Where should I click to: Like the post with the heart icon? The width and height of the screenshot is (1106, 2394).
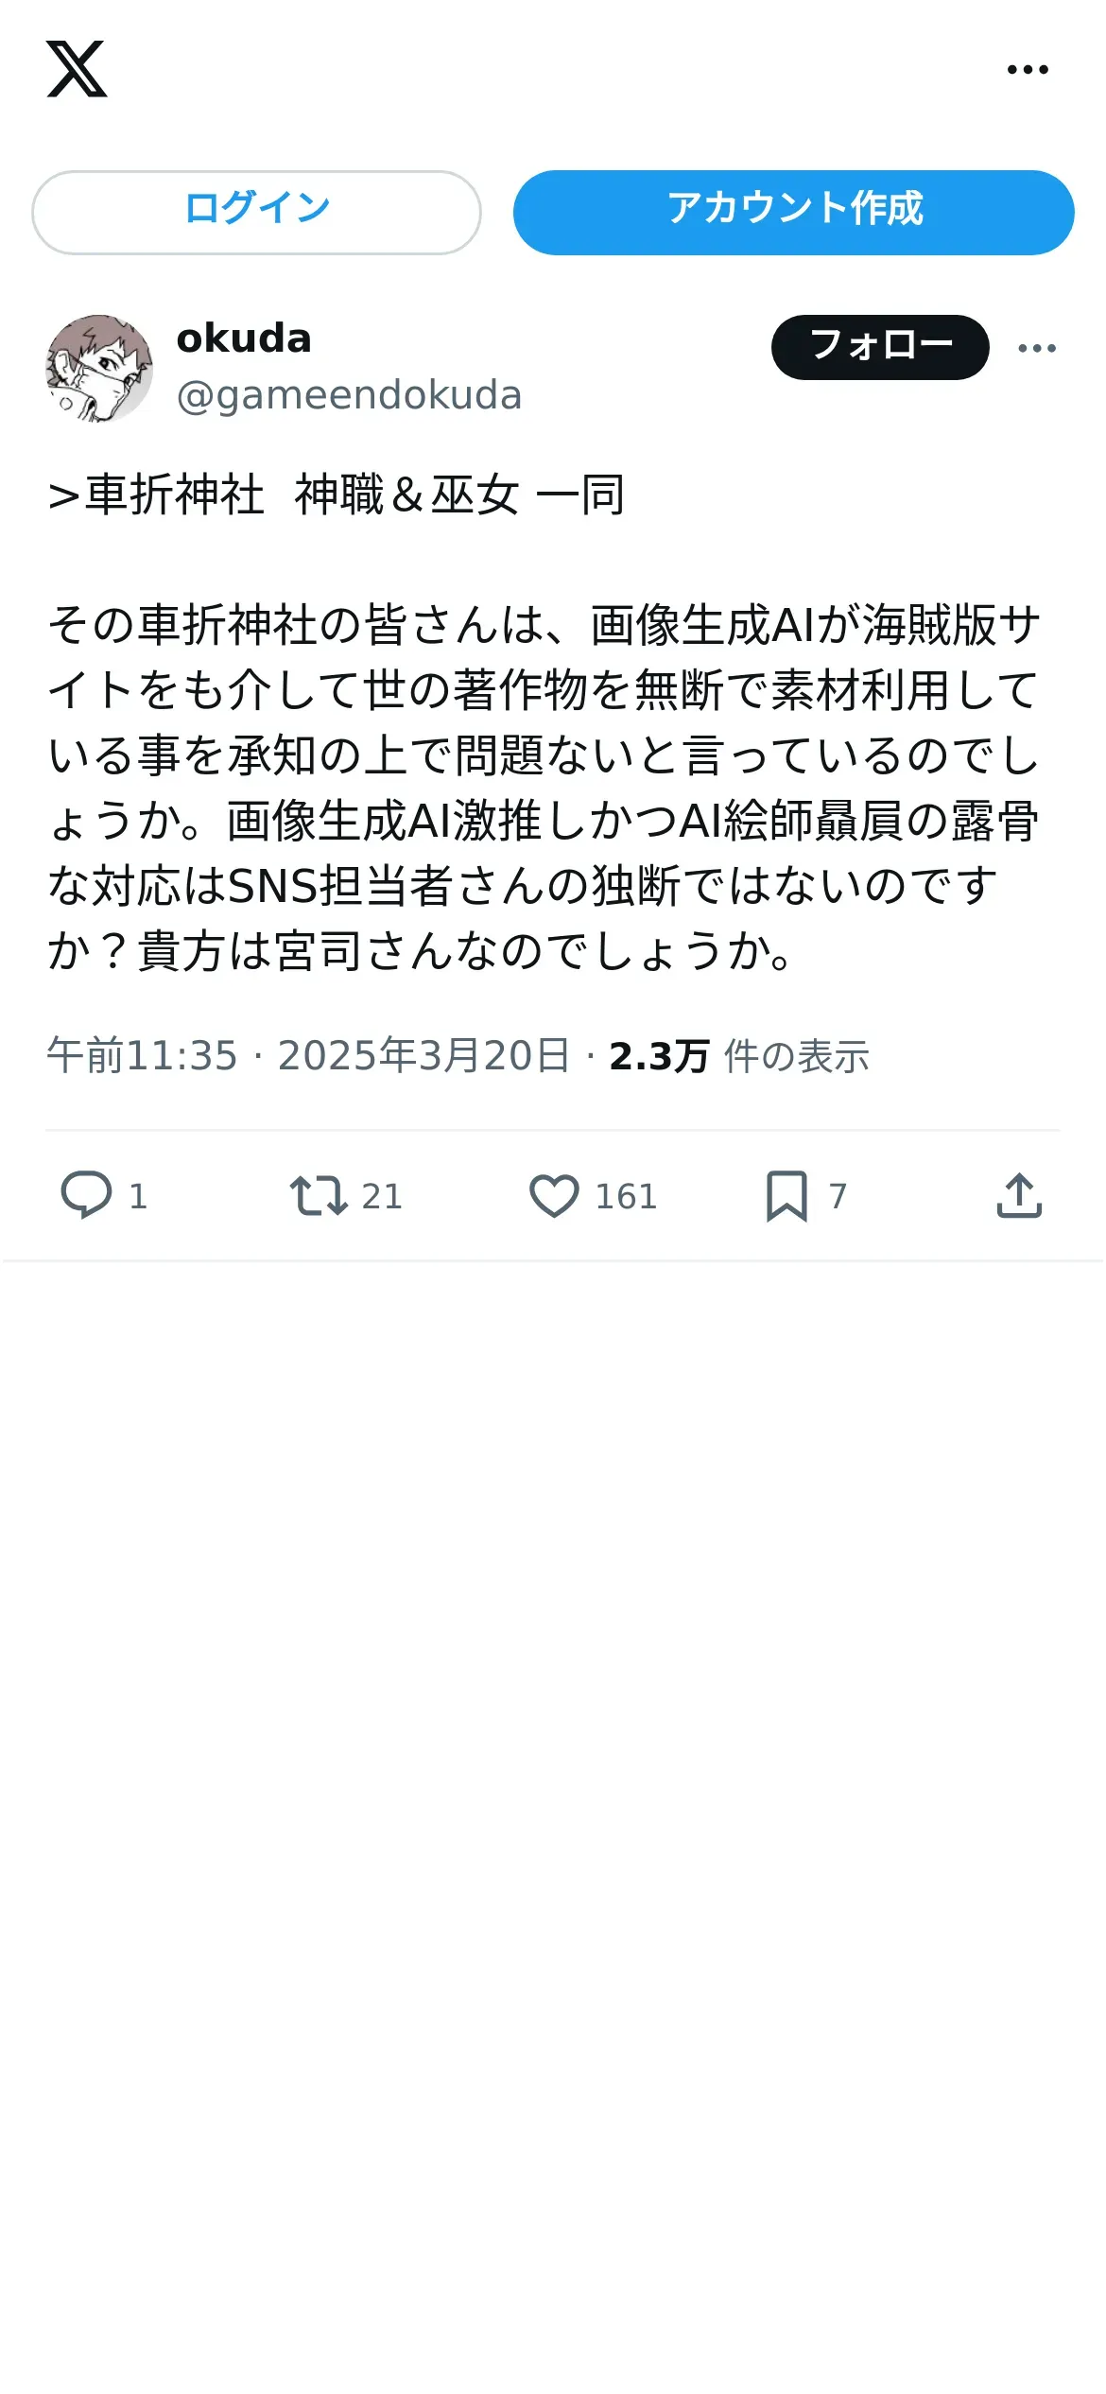click(x=554, y=1195)
